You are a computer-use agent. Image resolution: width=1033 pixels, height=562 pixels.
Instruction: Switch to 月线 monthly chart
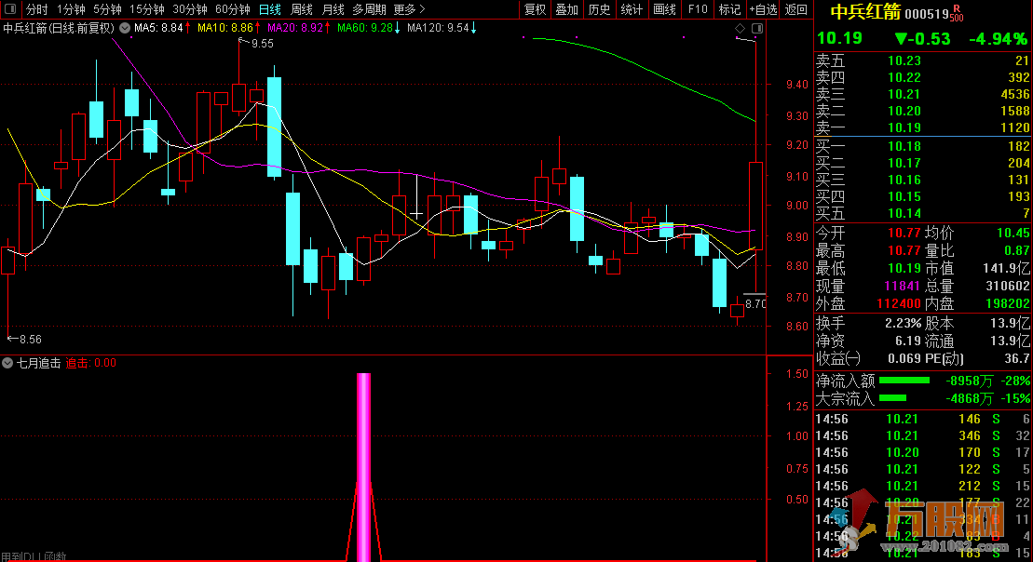(x=333, y=9)
